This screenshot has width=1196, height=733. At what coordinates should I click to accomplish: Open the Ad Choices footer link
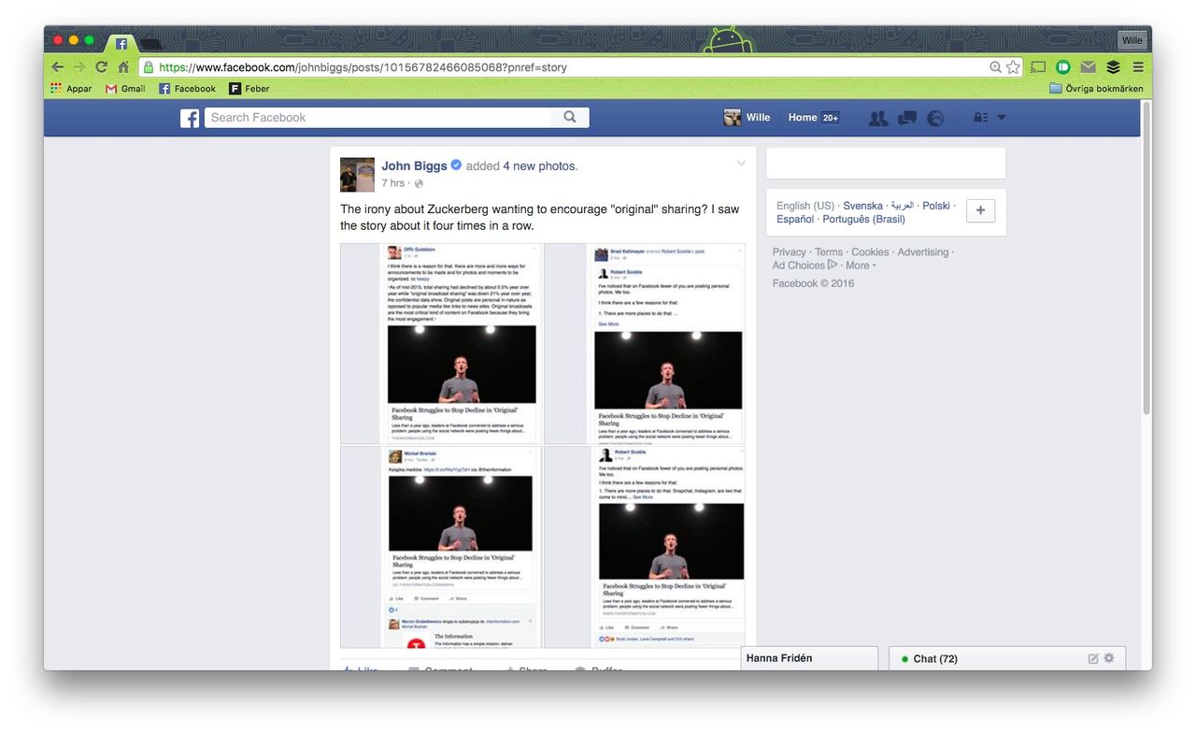click(804, 266)
